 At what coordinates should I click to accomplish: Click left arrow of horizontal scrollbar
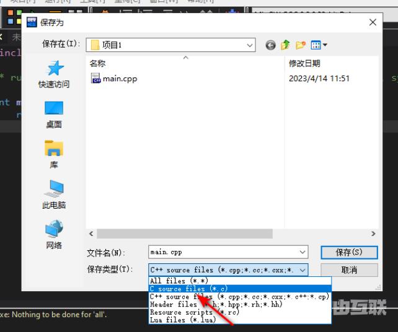[x=91, y=234]
